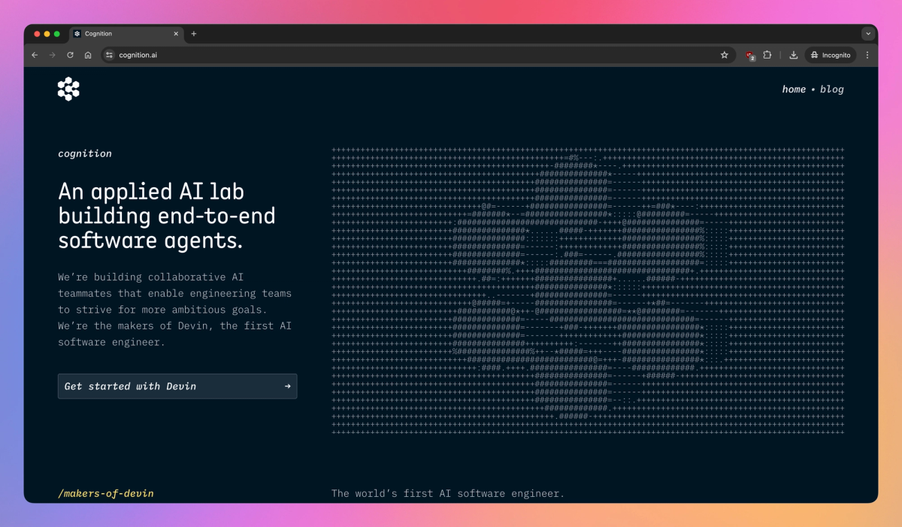Viewport: 902px width, 527px height.
Task: Open the red extension icon with badge
Action: click(x=750, y=55)
